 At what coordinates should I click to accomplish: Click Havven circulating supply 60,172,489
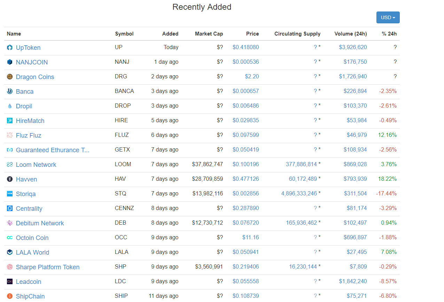(x=303, y=179)
